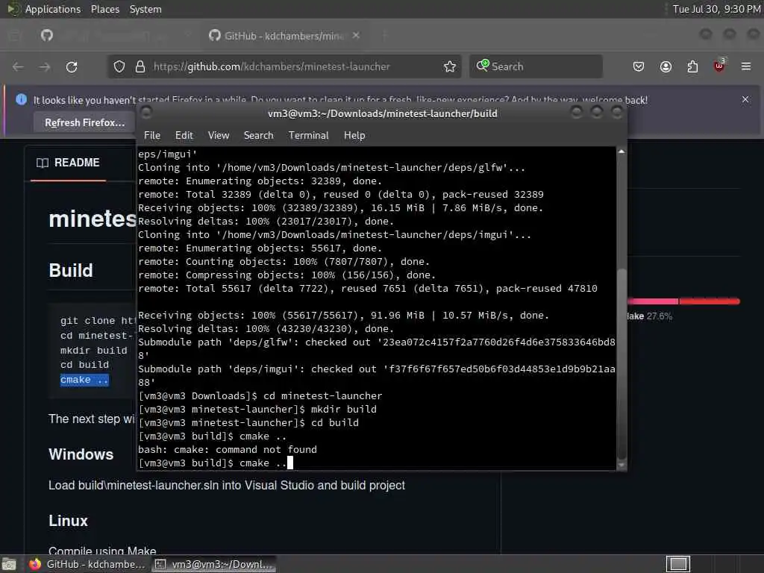Click the Linux heading in README
The height and width of the screenshot is (573, 764).
tap(68, 521)
